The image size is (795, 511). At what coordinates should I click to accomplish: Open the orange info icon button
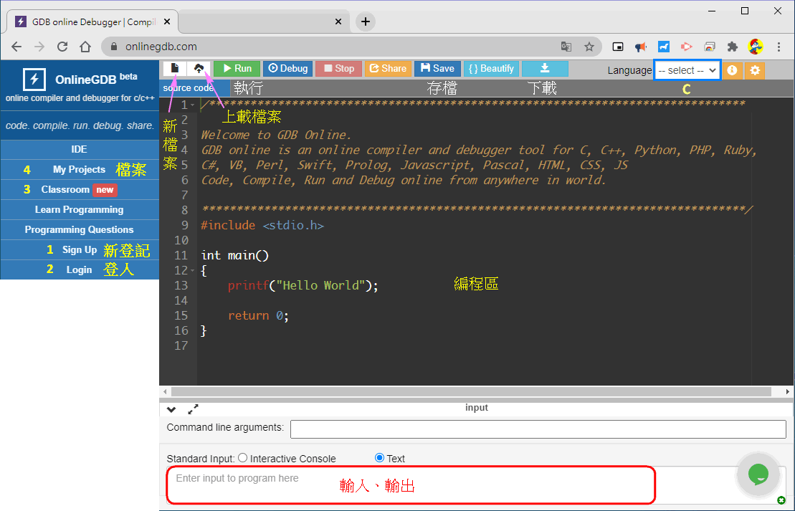[732, 70]
